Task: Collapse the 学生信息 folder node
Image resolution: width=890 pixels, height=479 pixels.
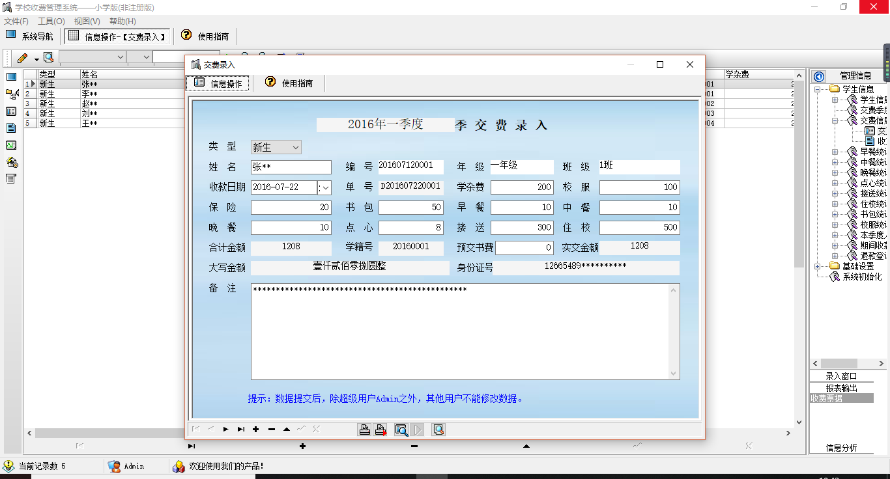Action: [818, 89]
